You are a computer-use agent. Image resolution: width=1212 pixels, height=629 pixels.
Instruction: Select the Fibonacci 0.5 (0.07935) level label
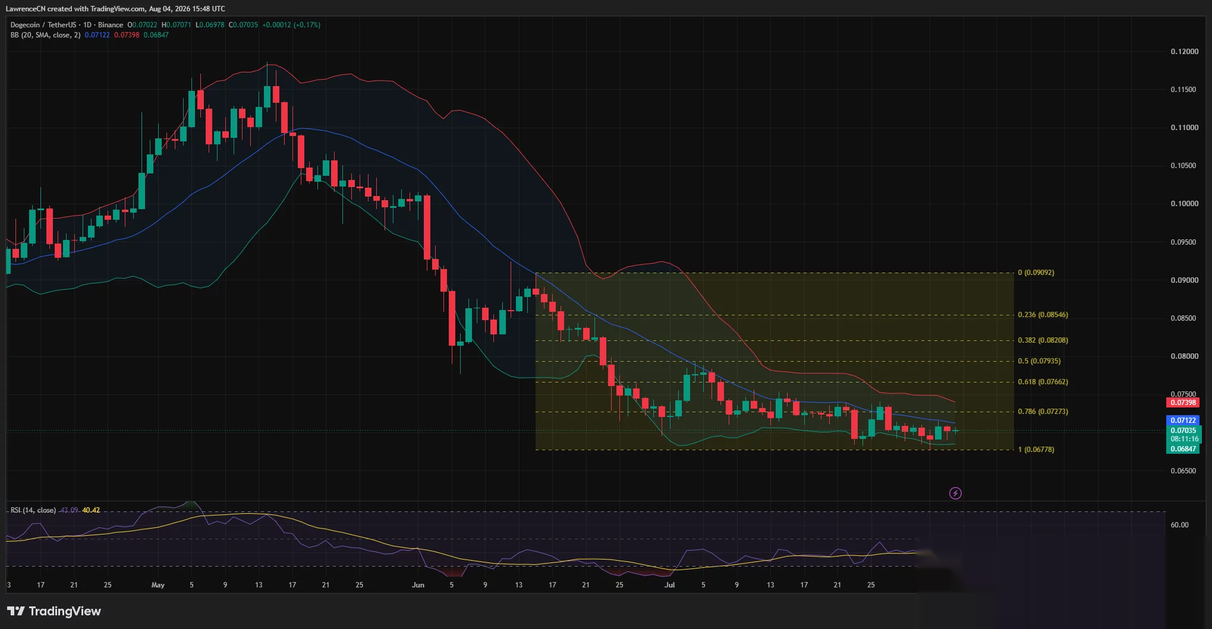pos(1039,361)
